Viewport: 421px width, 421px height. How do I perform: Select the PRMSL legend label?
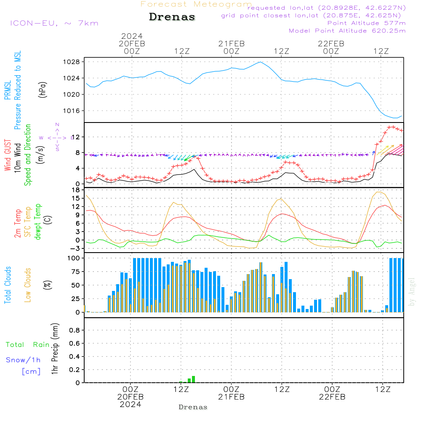(8, 88)
